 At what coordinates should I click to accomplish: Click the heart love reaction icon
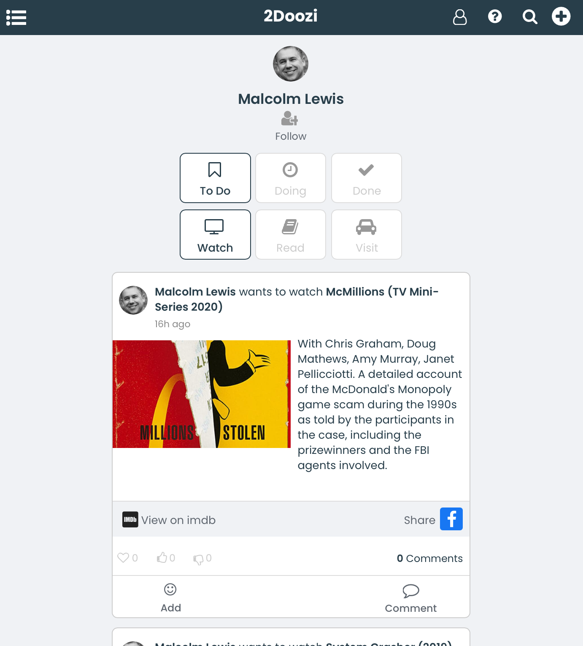coord(123,558)
